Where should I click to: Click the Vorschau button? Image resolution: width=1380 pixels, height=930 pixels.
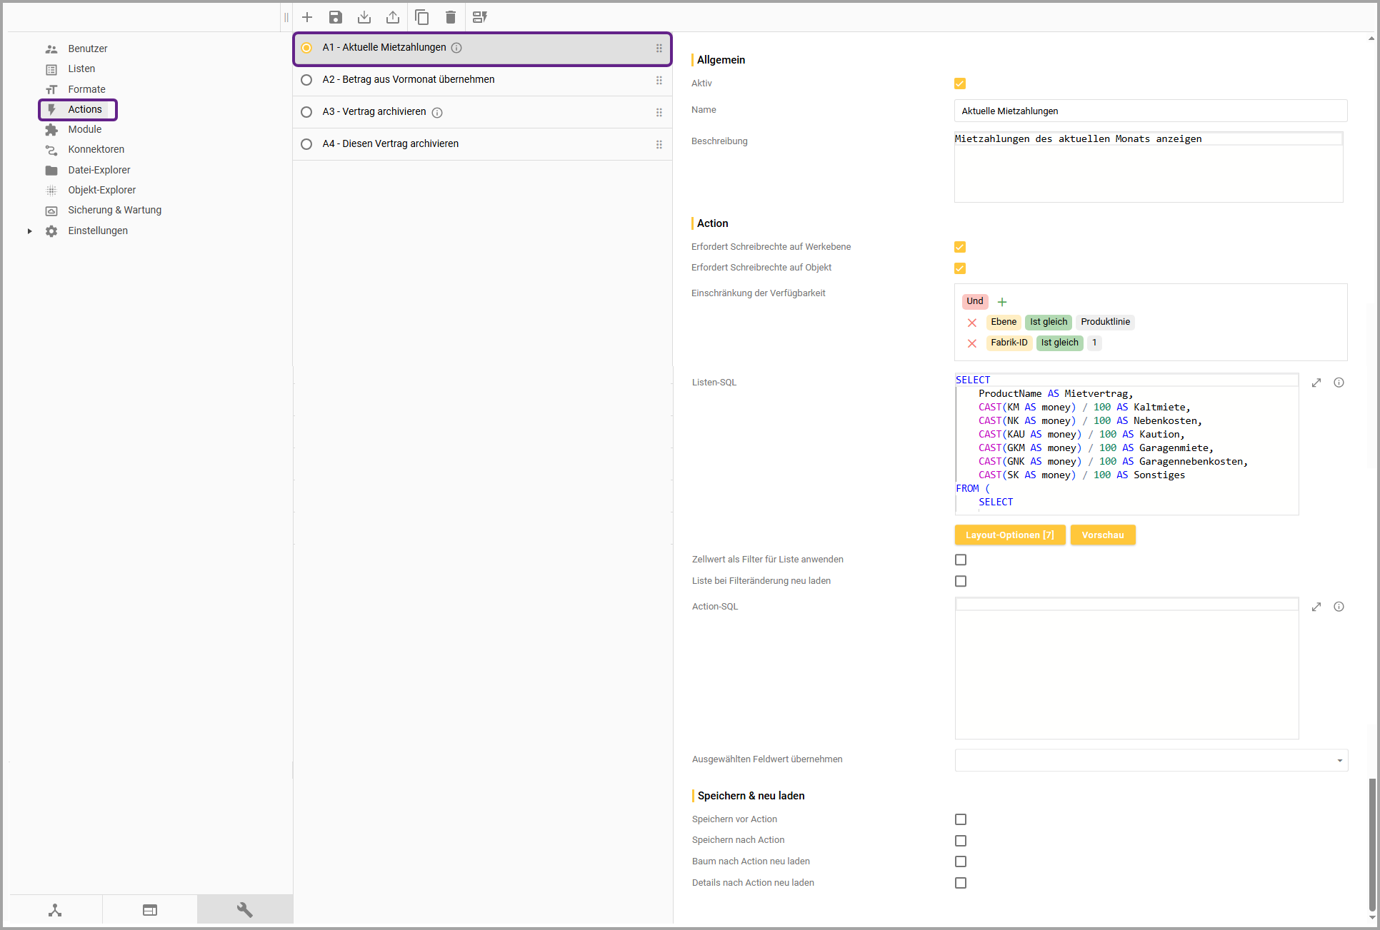point(1102,535)
